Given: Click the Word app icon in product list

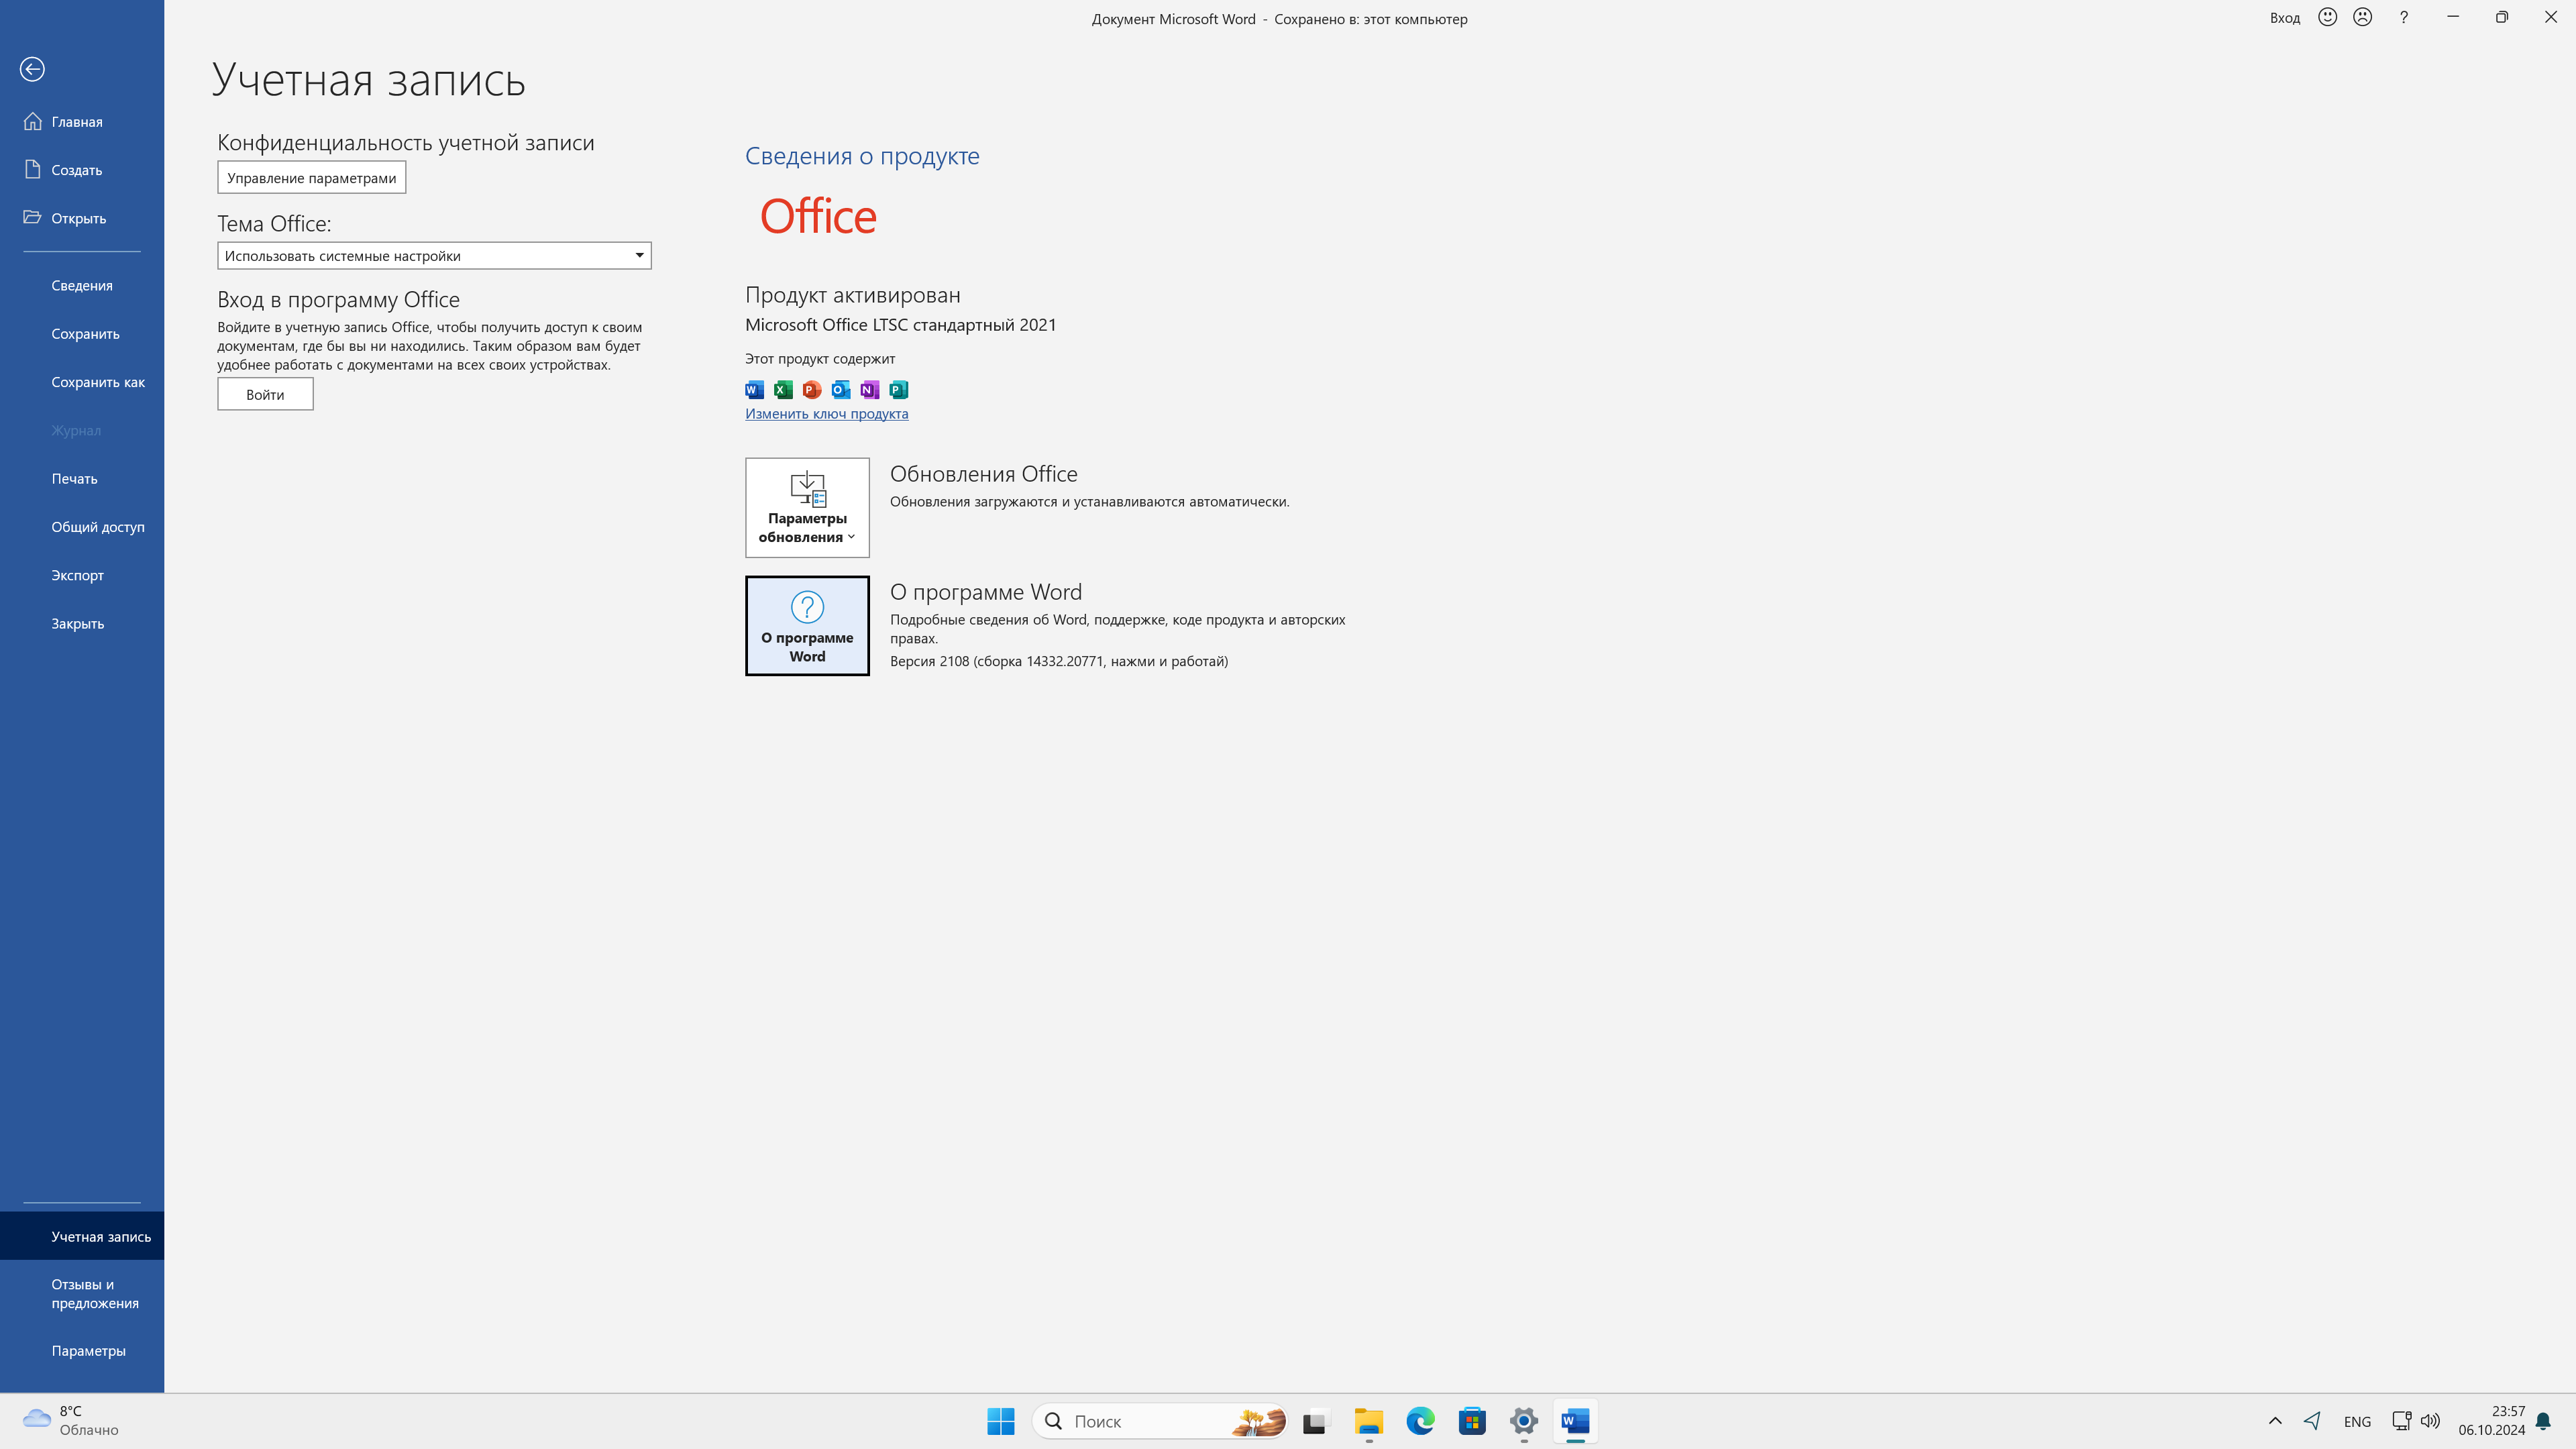Looking at the screenshot, I should (754, 390).
